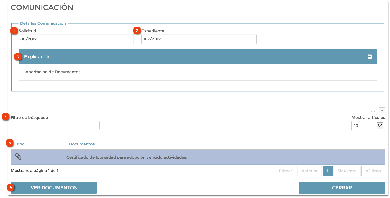Screen dimensions: 390x198
Task: Sort by the Documentos column header
Action: tap(82, 144)
